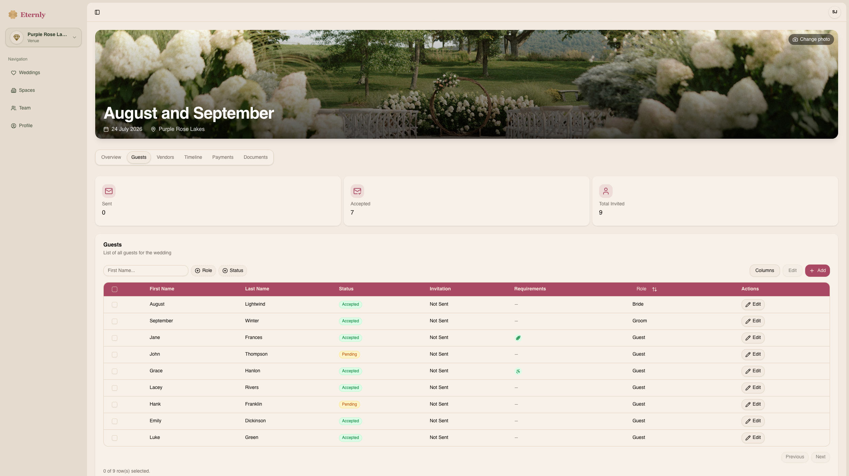Open the Payments tab
The image size is (849, 476).
pyautogui.click(x=223, y=157)
